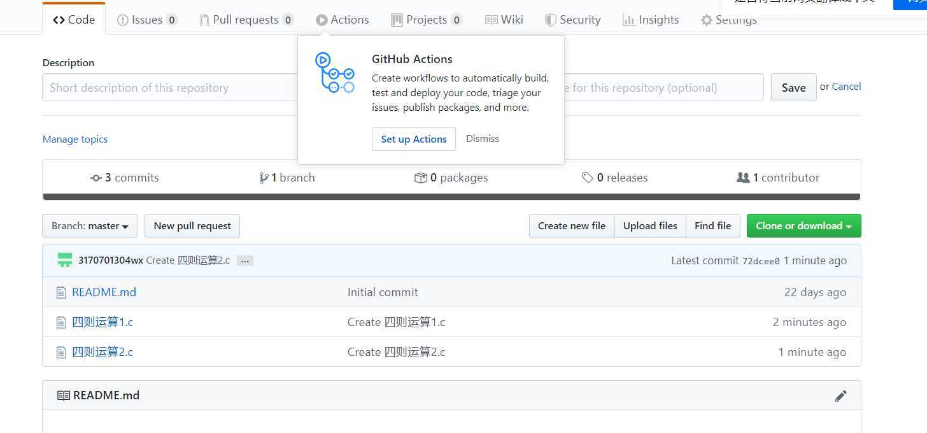This screenshot has width=927, height=433.
Task: Click the website input for this repository
Action: (x=663, y=87)
